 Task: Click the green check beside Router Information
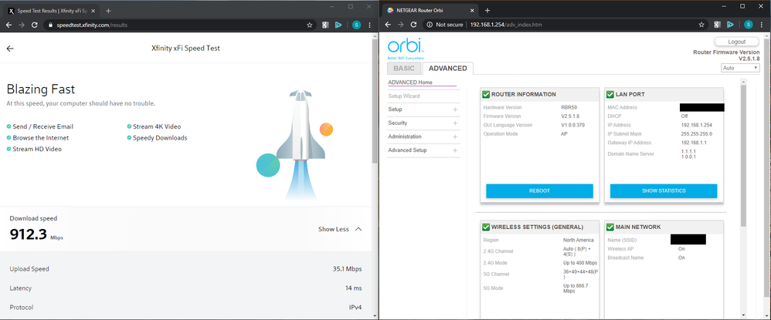(x=486, y=94)
